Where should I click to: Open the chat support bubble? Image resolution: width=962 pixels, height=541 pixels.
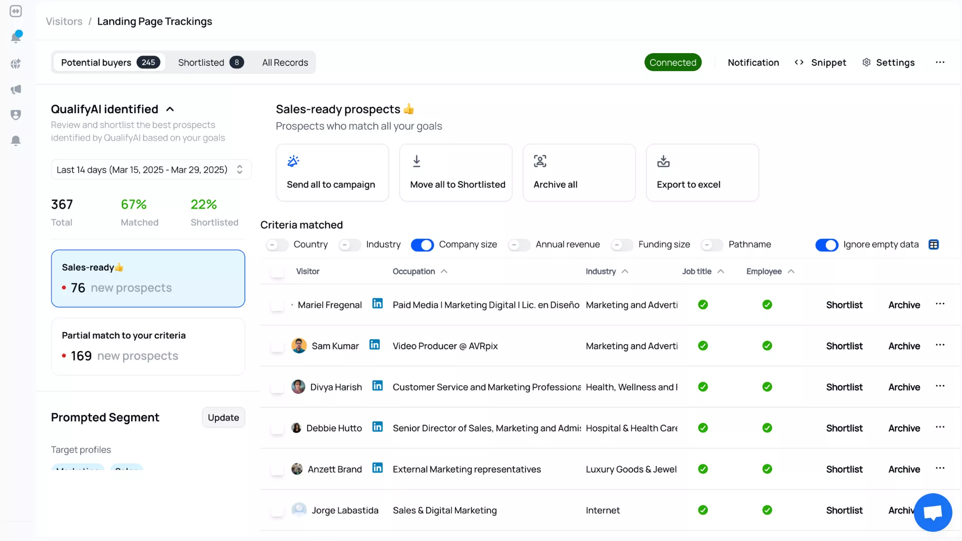pyautogui.click(x=932, y=512)
